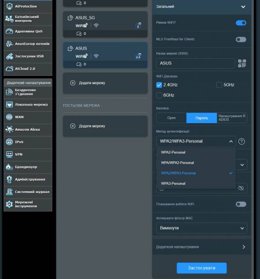Check the 5GHz band checkbox
This screenshot has width=260, height=279.
pos(219,85)
